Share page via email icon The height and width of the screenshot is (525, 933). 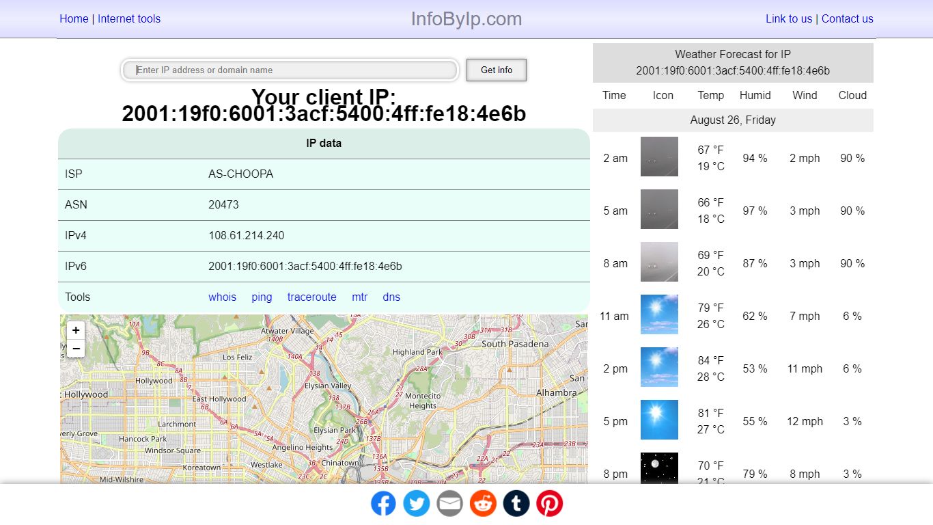(449, 504)
